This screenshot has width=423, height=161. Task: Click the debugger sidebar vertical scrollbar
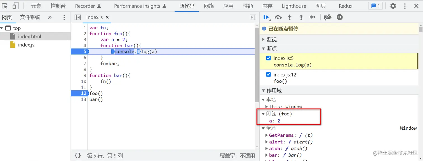click(x=420, y=29)
